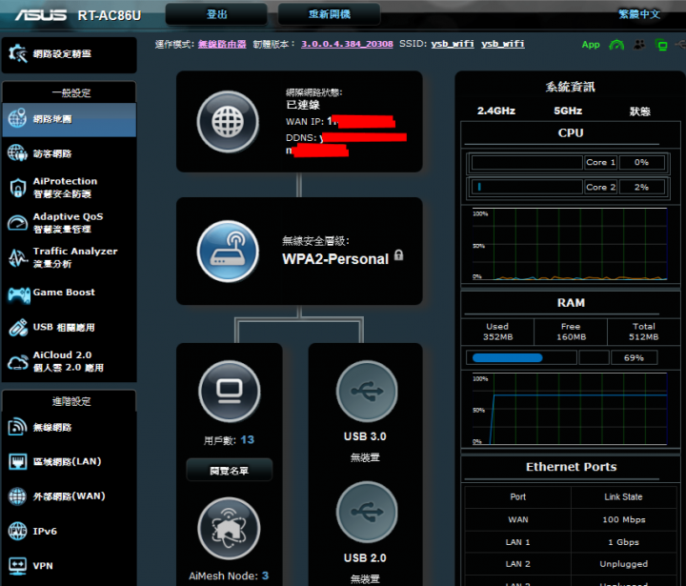Open Guest Network sidebar icon

[x=17, y=152]
